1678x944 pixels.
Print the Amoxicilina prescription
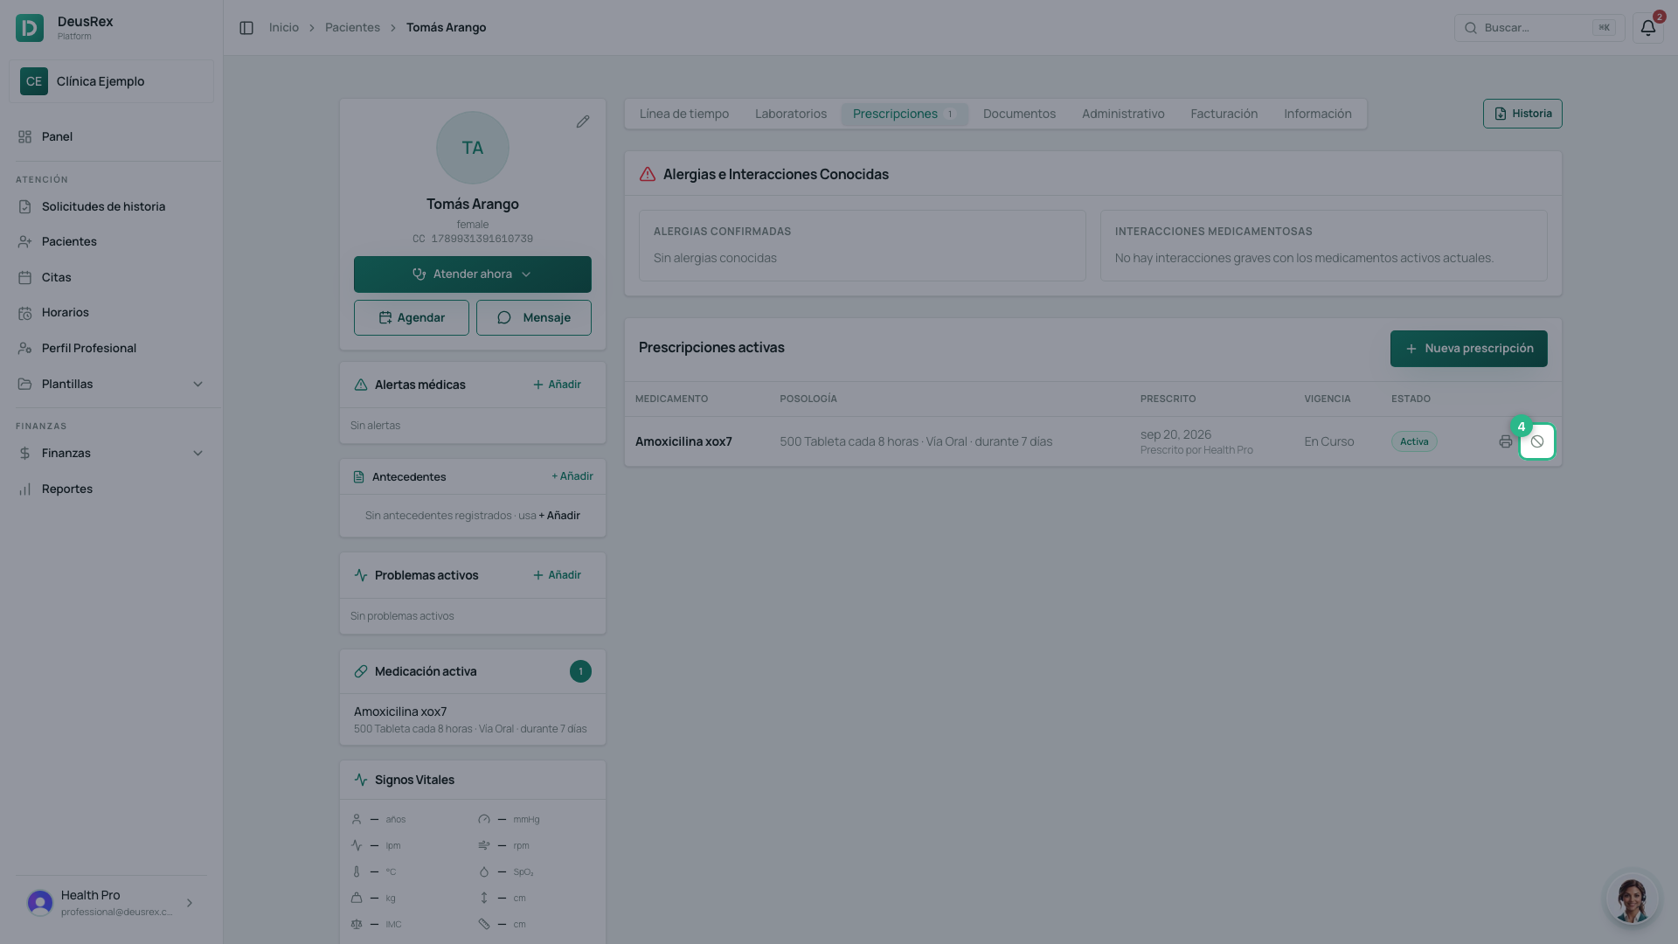point(1505,441)
